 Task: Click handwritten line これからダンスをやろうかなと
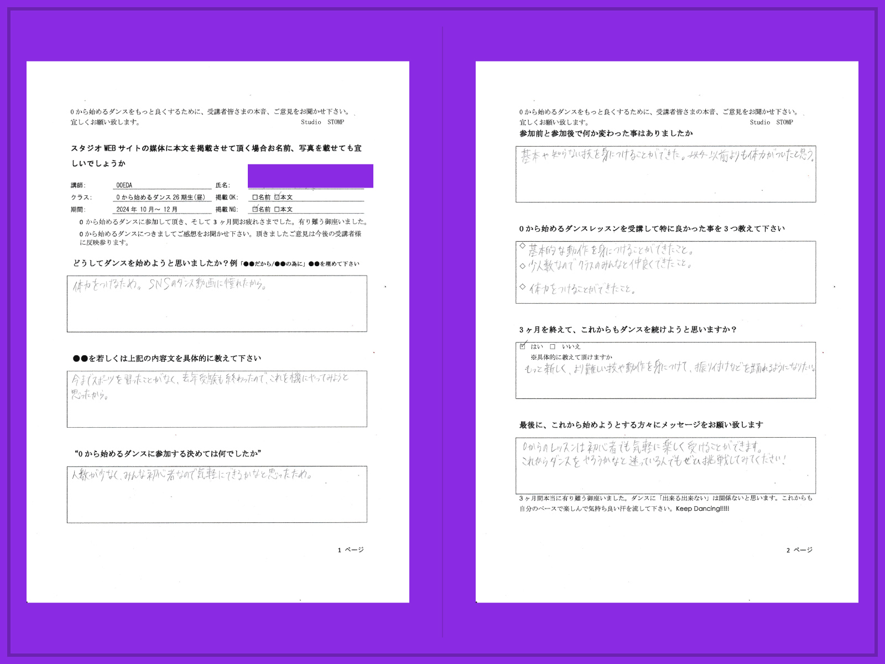(x=654, y=460)
